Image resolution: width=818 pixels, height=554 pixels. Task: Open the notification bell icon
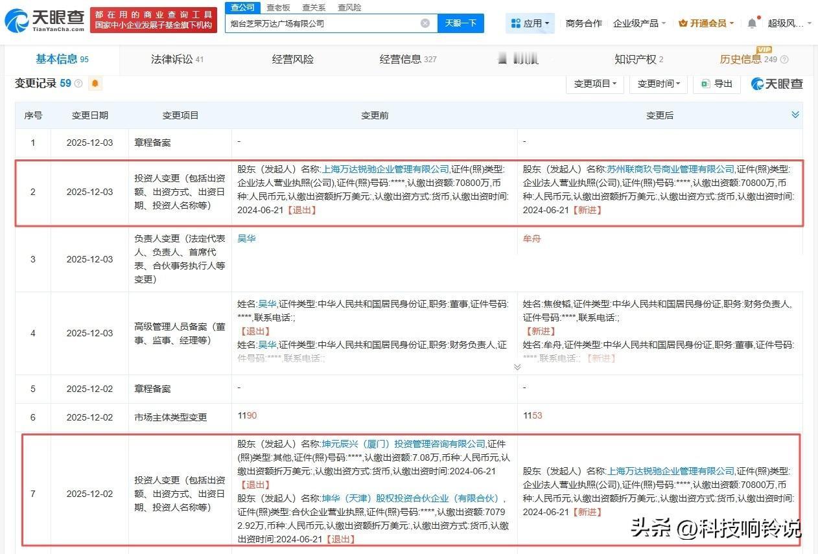(752, 23)
